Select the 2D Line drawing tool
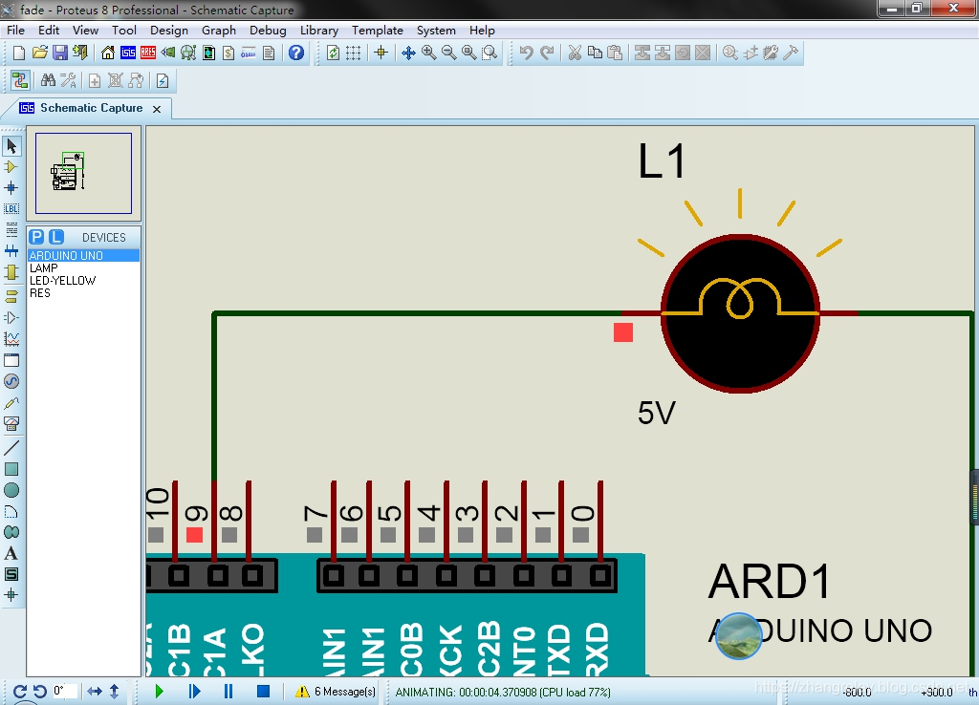 tap(11, 447)
